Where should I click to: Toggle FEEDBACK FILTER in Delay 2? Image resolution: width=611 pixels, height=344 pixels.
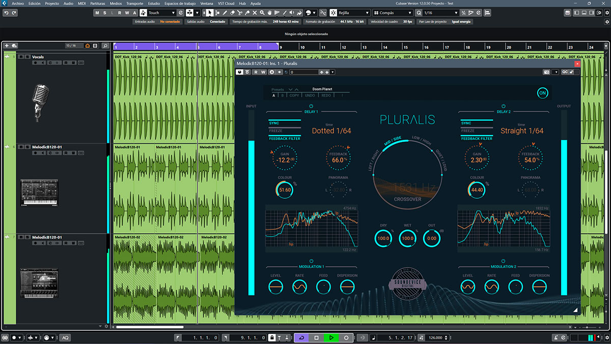477,138
